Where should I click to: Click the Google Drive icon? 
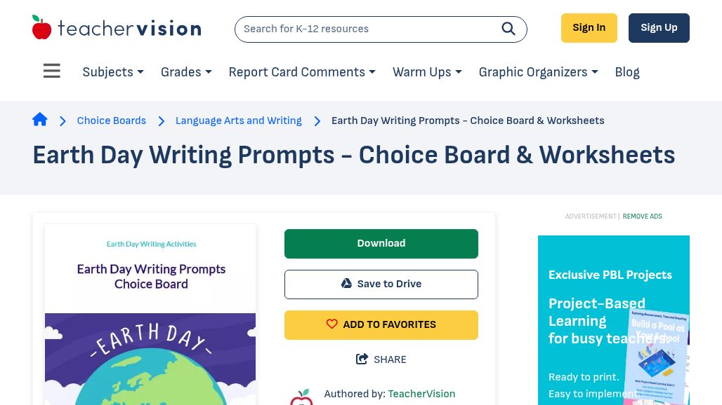pos(346,284)
